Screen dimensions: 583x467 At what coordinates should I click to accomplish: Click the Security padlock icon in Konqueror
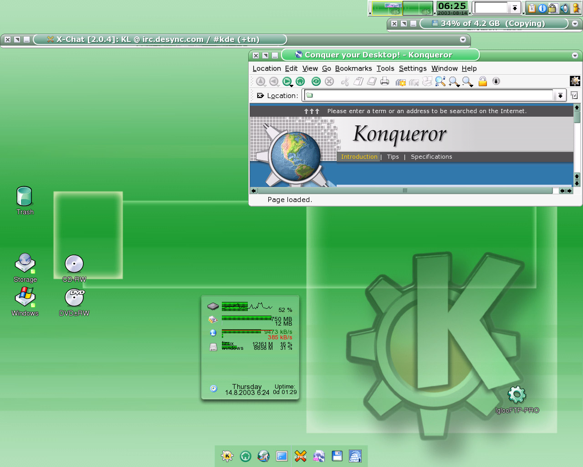click(x=483, y=81)
